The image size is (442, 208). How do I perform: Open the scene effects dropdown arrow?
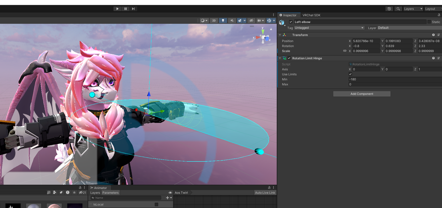(245, 21)
